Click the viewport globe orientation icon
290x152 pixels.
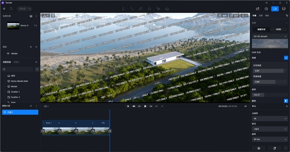click(53, 16)
